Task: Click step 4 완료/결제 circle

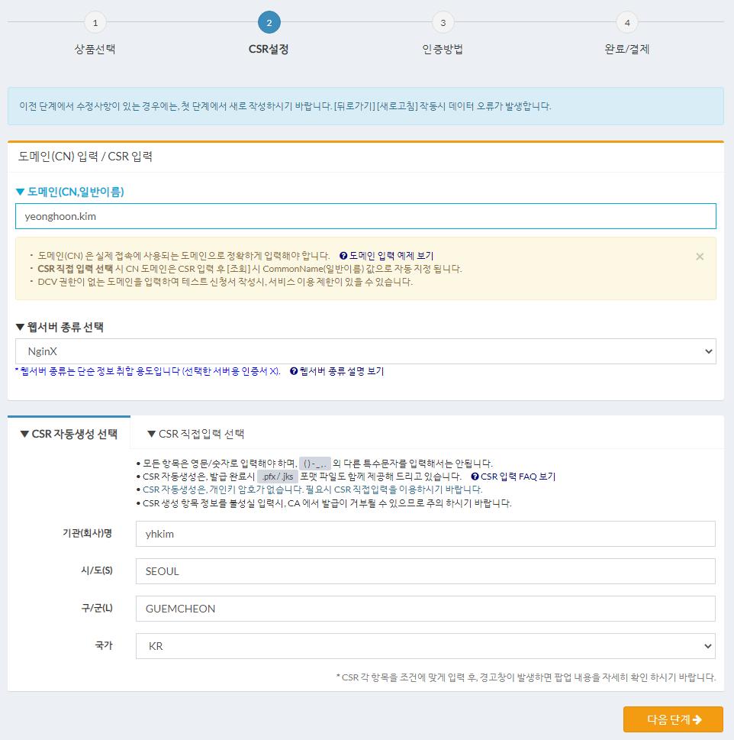Action: 626,23
